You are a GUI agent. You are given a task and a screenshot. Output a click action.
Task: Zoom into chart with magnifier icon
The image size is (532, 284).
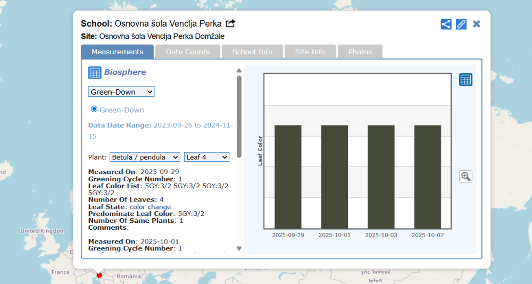tap(465, 177)
